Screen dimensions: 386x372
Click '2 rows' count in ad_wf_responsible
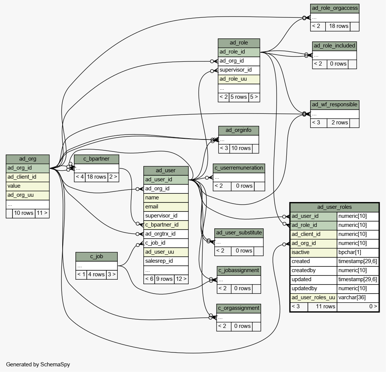[x=338, y=123]
